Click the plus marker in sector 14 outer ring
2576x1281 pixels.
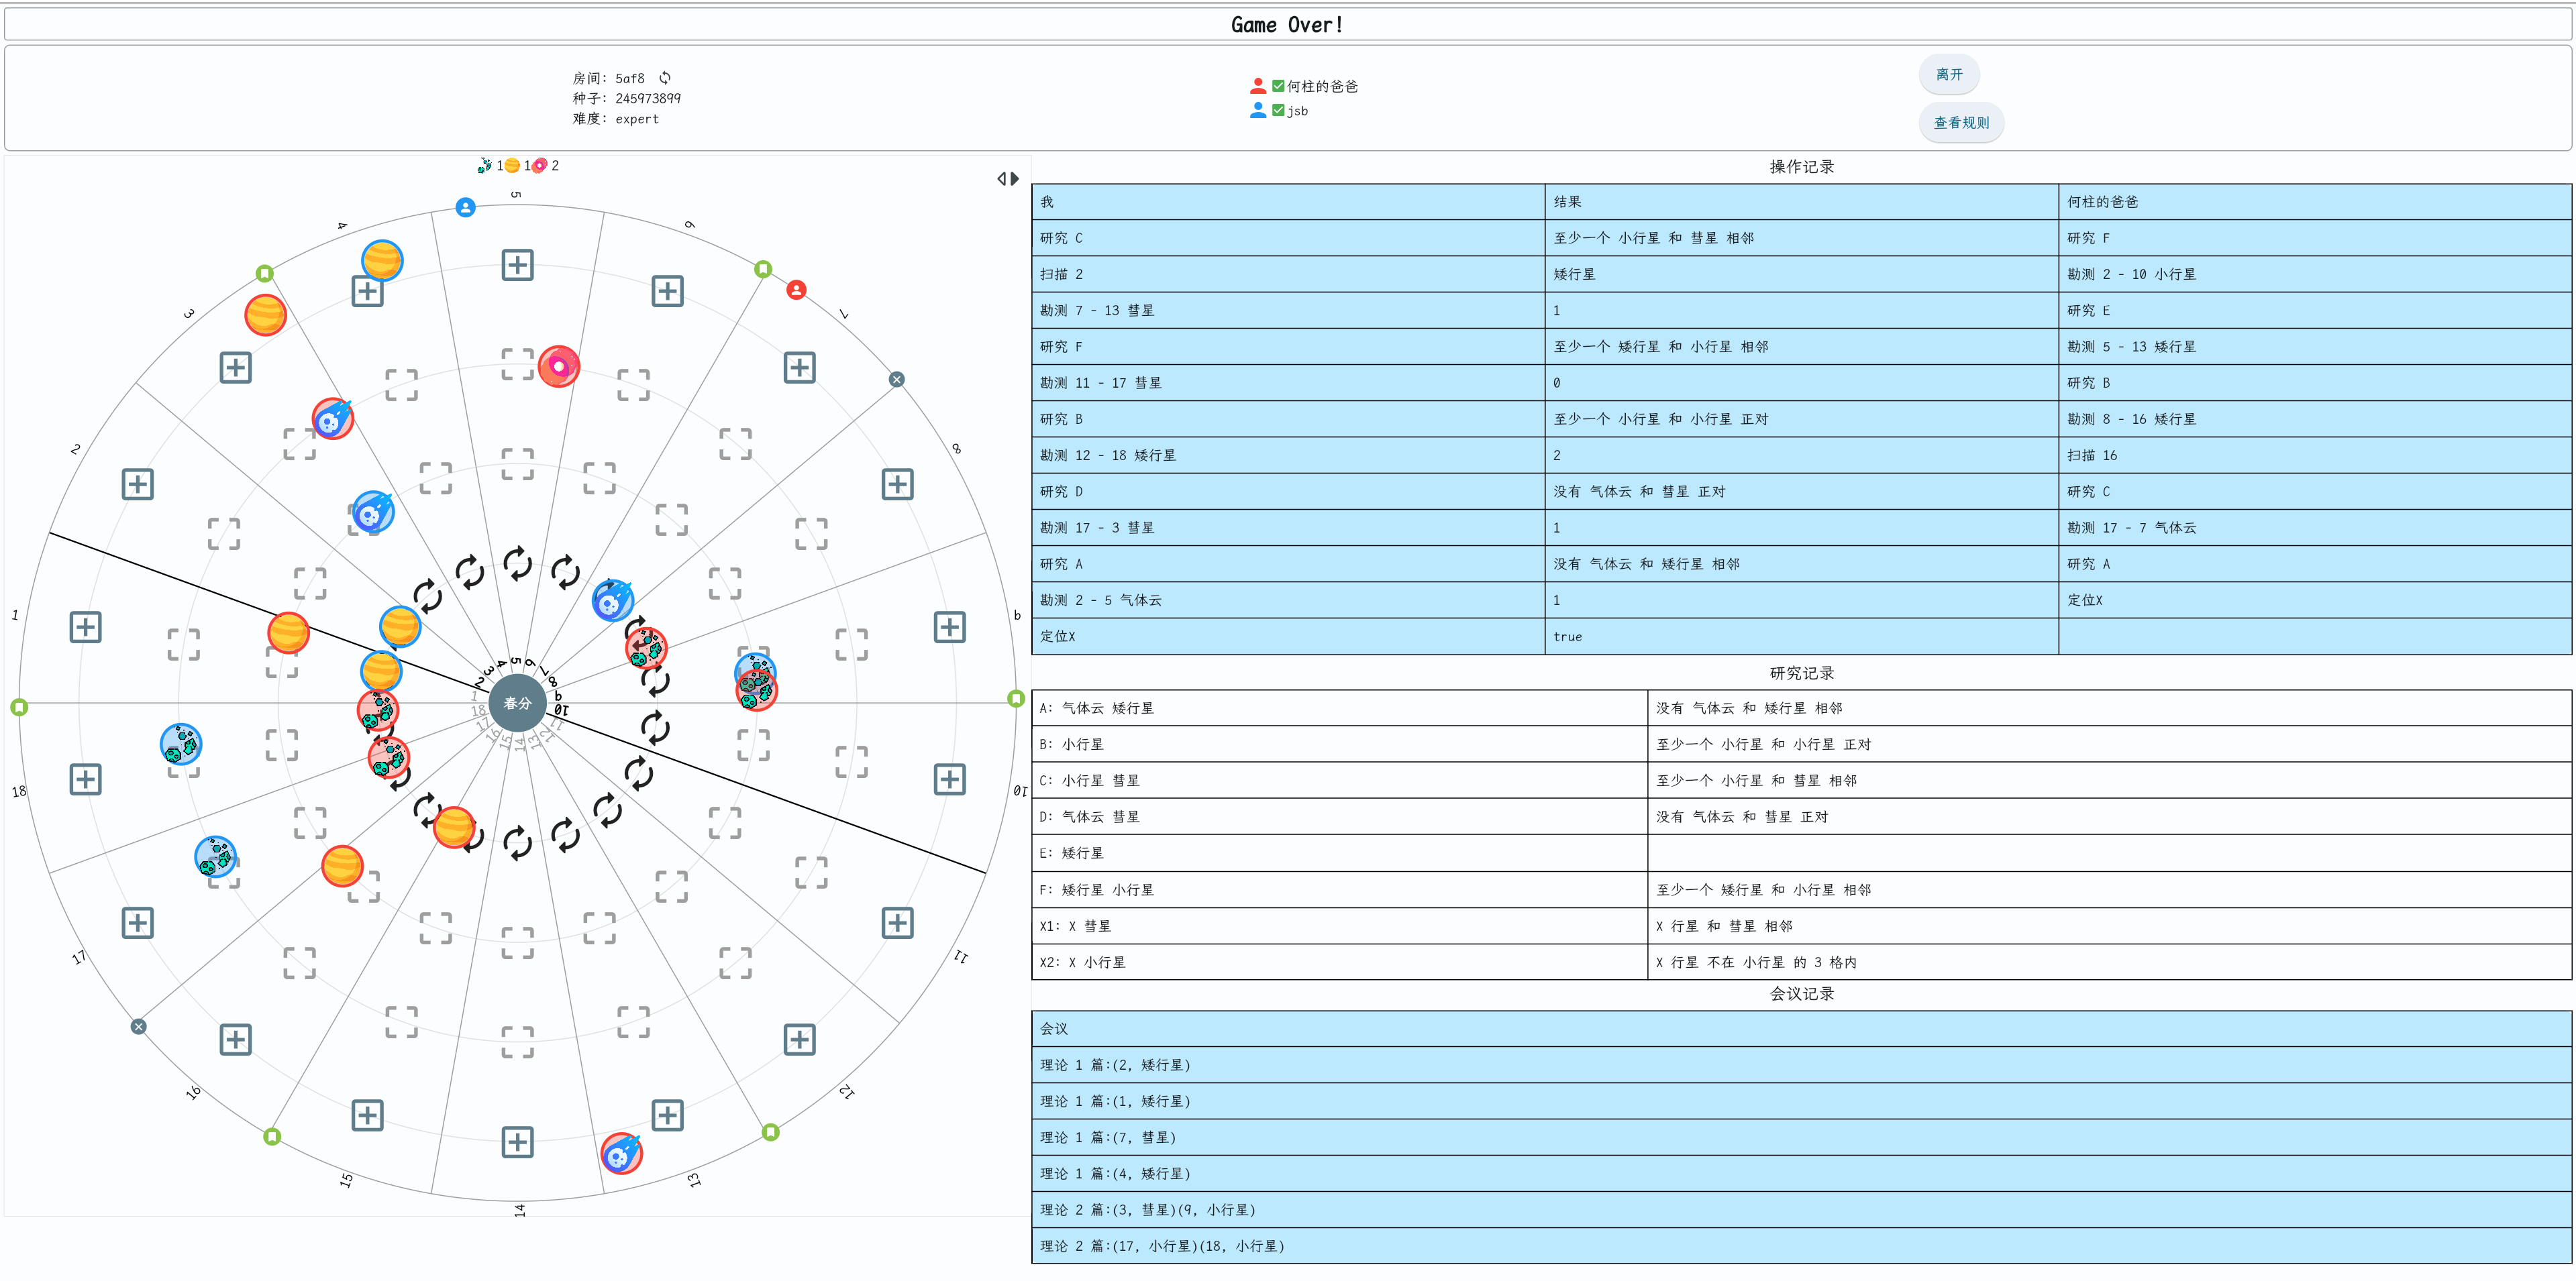click(517, 1142)
